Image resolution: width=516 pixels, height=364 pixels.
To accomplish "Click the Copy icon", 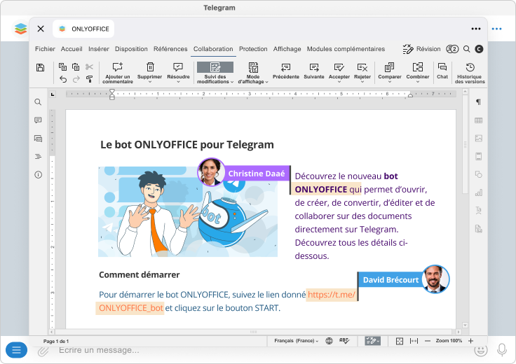I will pyautogui.click(x=62, y=66).
